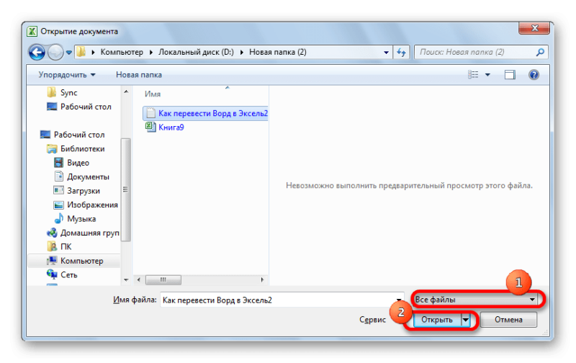The image size is (576, 363).
Task: Toggle the preview pane icon
Action: (x=510, y=75)
